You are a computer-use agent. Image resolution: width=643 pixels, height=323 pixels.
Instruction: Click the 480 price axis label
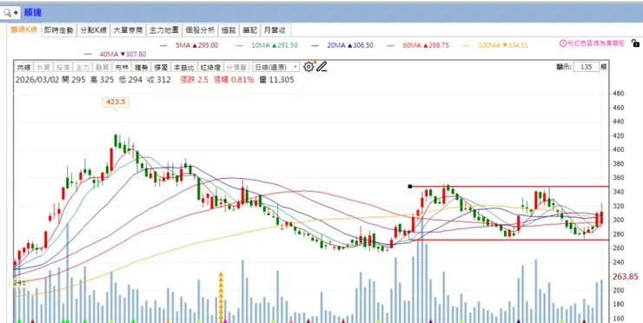(619, 94)
